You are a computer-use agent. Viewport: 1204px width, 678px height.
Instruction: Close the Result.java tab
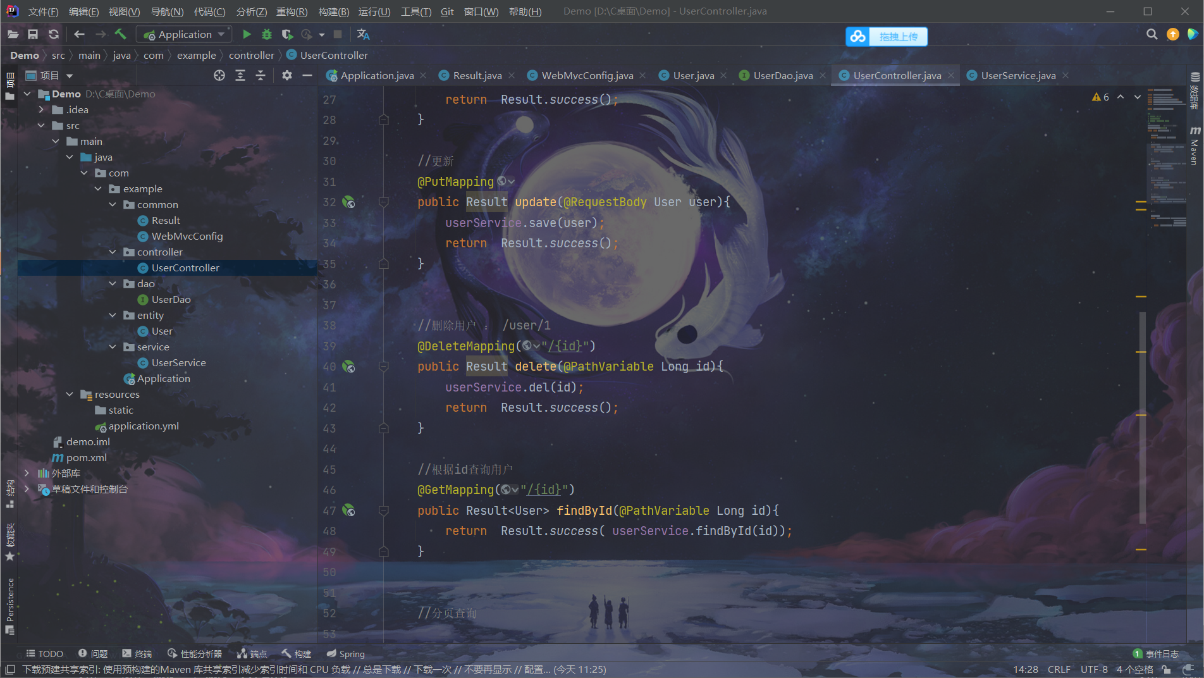pos(512,75)
